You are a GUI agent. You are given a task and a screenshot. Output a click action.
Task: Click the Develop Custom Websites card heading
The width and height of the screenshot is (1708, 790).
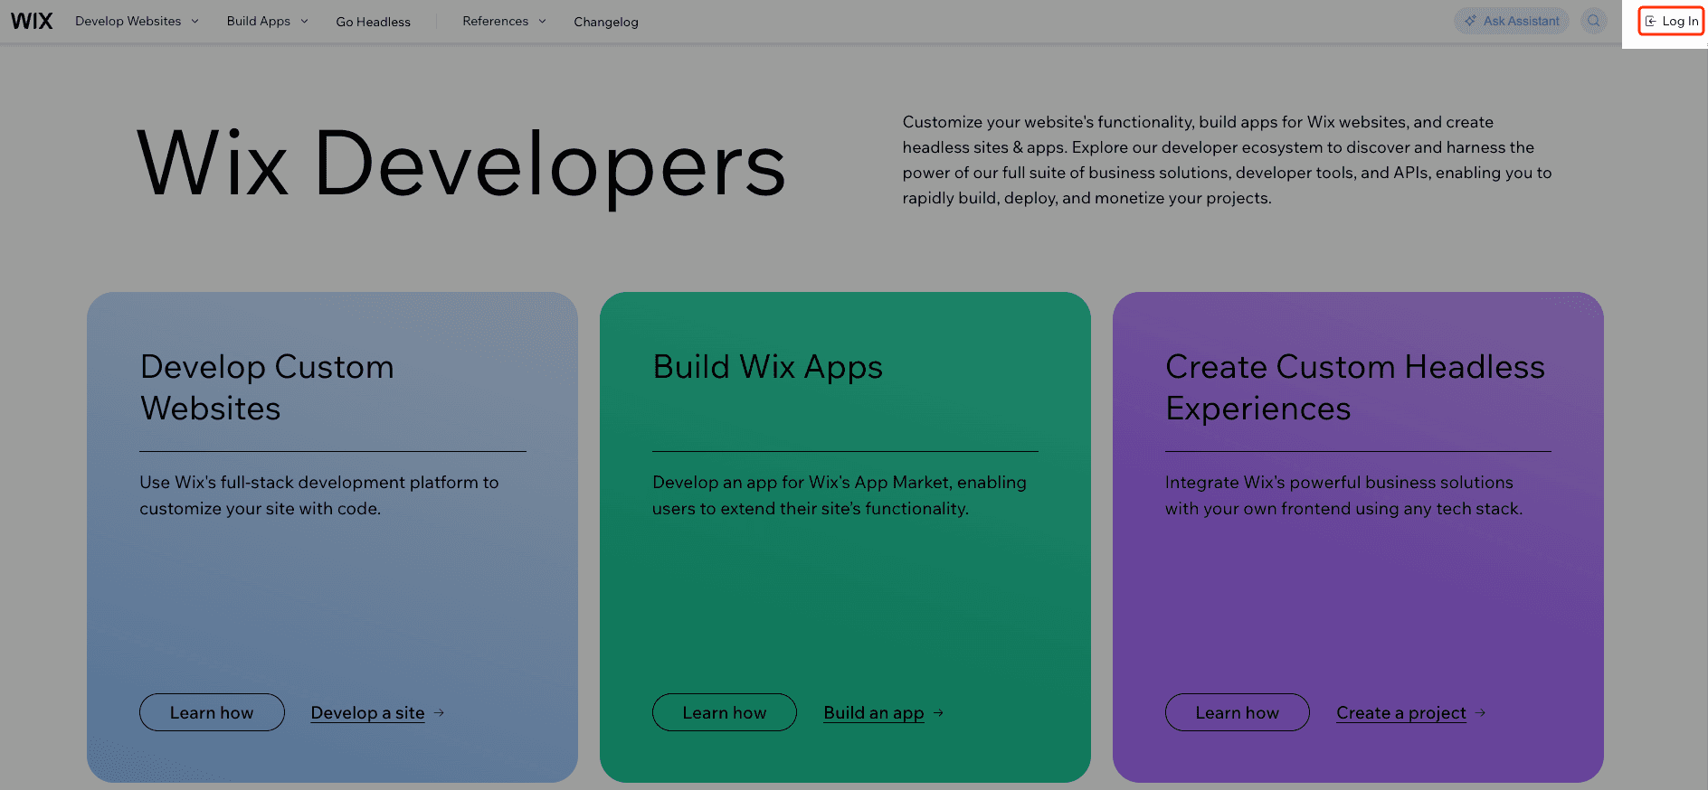pyautogui.click(x=267, y=388)
